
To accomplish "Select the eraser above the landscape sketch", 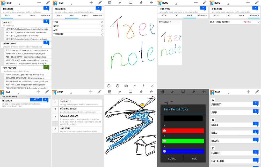I will pyautogui.click(x=141, y=92).
